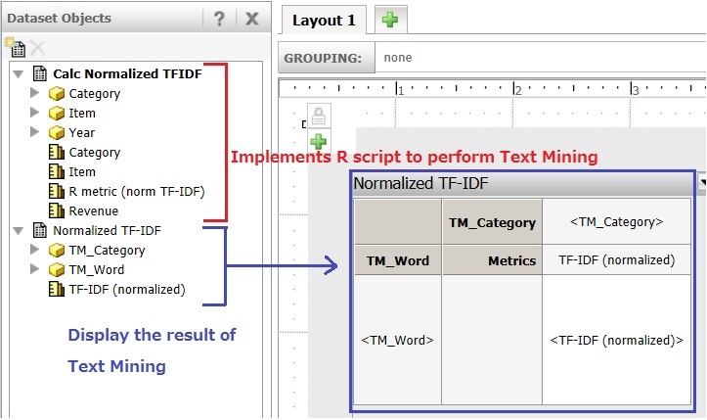
Task: Expand the Year attribute
Action: tap(36, 132)
